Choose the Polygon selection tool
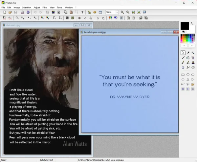 click(x=188, y=84)
